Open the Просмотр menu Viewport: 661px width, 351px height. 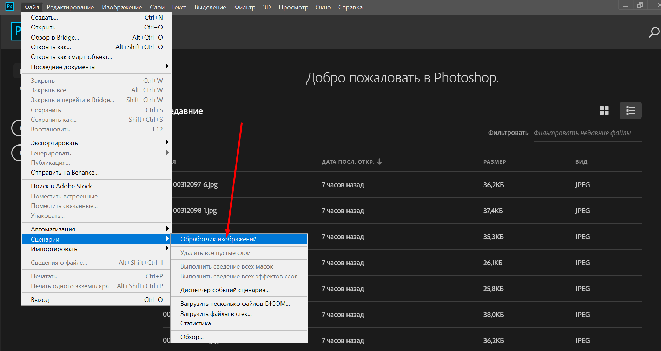[293, 7]
